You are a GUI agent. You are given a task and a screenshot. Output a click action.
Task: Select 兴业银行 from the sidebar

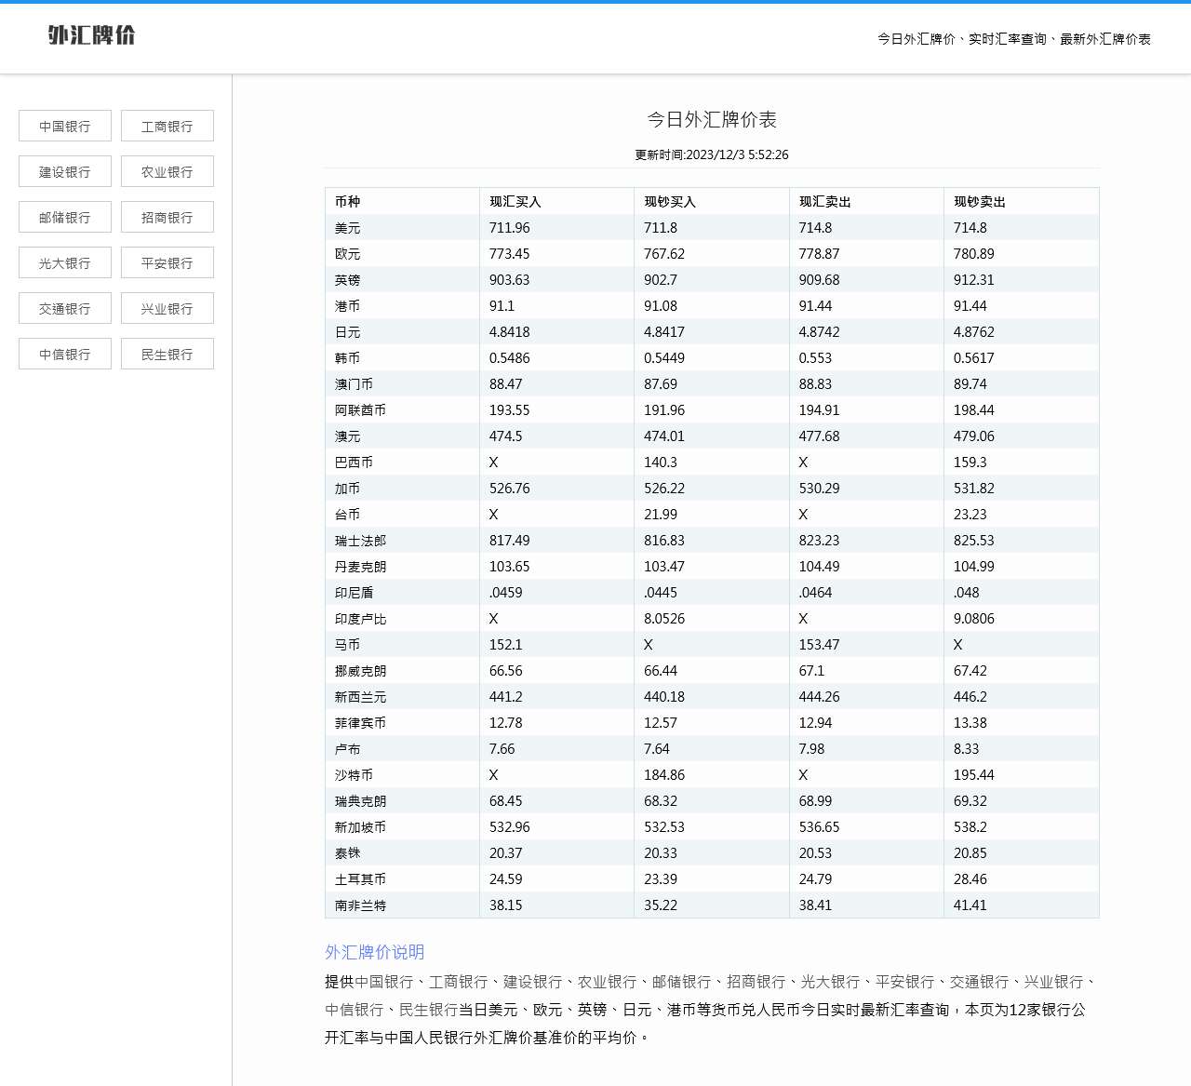167,307
